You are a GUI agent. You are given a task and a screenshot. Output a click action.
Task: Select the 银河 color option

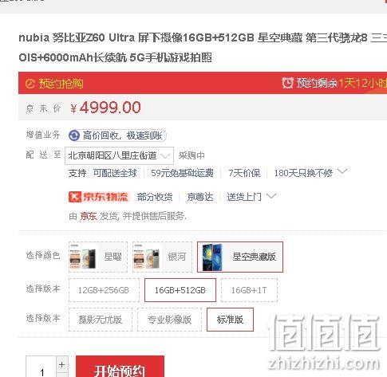(x=162, y=257)
